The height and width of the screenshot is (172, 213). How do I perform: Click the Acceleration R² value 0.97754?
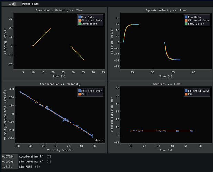click(x=10, y=157)
